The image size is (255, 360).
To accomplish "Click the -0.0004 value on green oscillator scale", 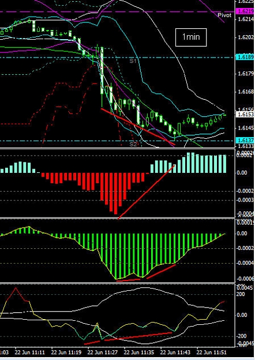I will pyautogui.click(x=246, y=263).
